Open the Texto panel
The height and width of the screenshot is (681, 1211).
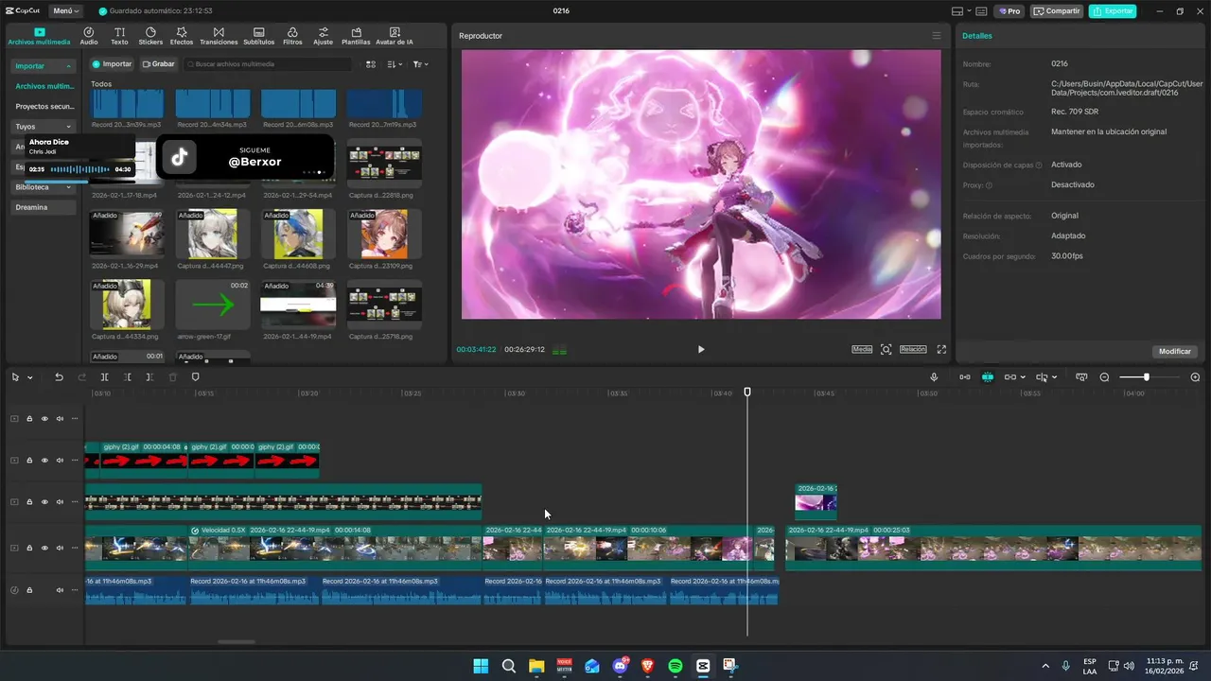(119, 36)
